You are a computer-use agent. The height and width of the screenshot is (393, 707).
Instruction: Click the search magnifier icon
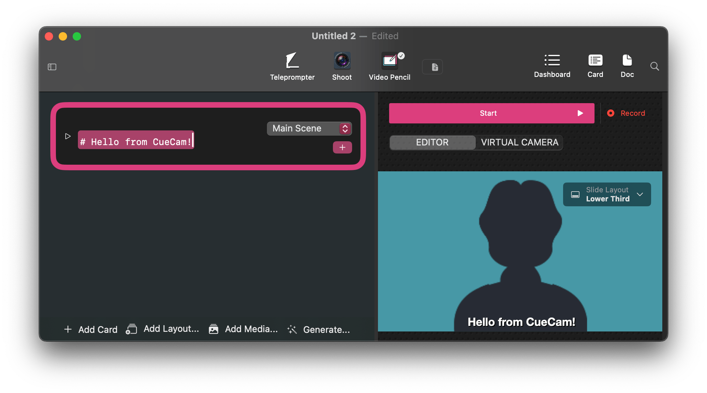click(655, 66)
